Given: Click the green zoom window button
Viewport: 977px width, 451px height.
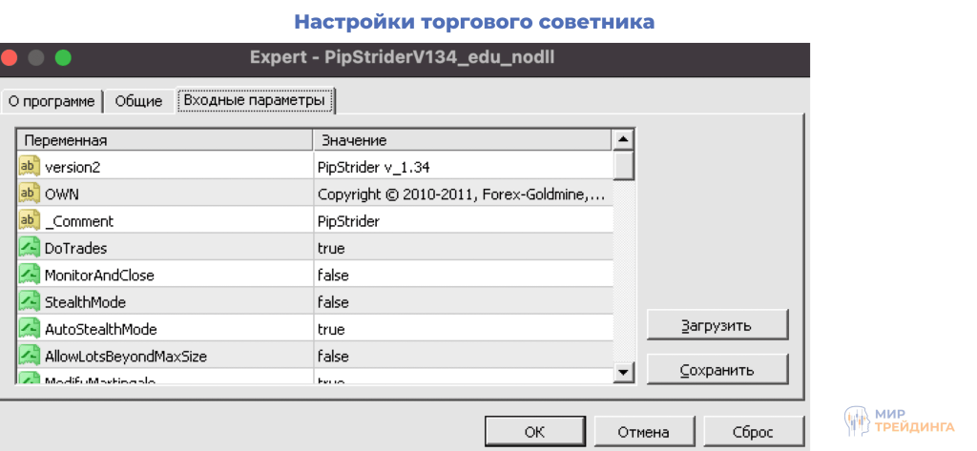Looking at the screenshot, I should (63, 58).
